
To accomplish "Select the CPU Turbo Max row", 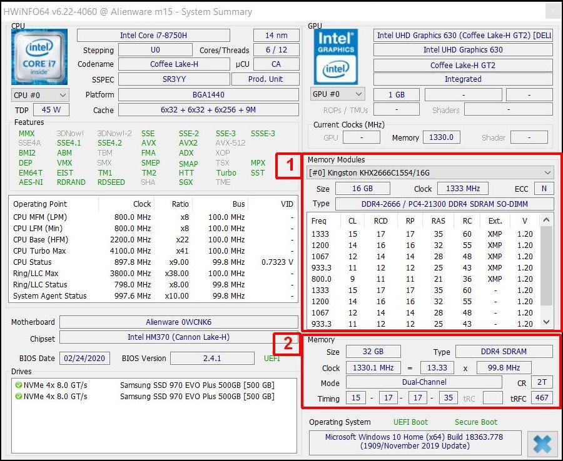I will (x=153, y=251).
